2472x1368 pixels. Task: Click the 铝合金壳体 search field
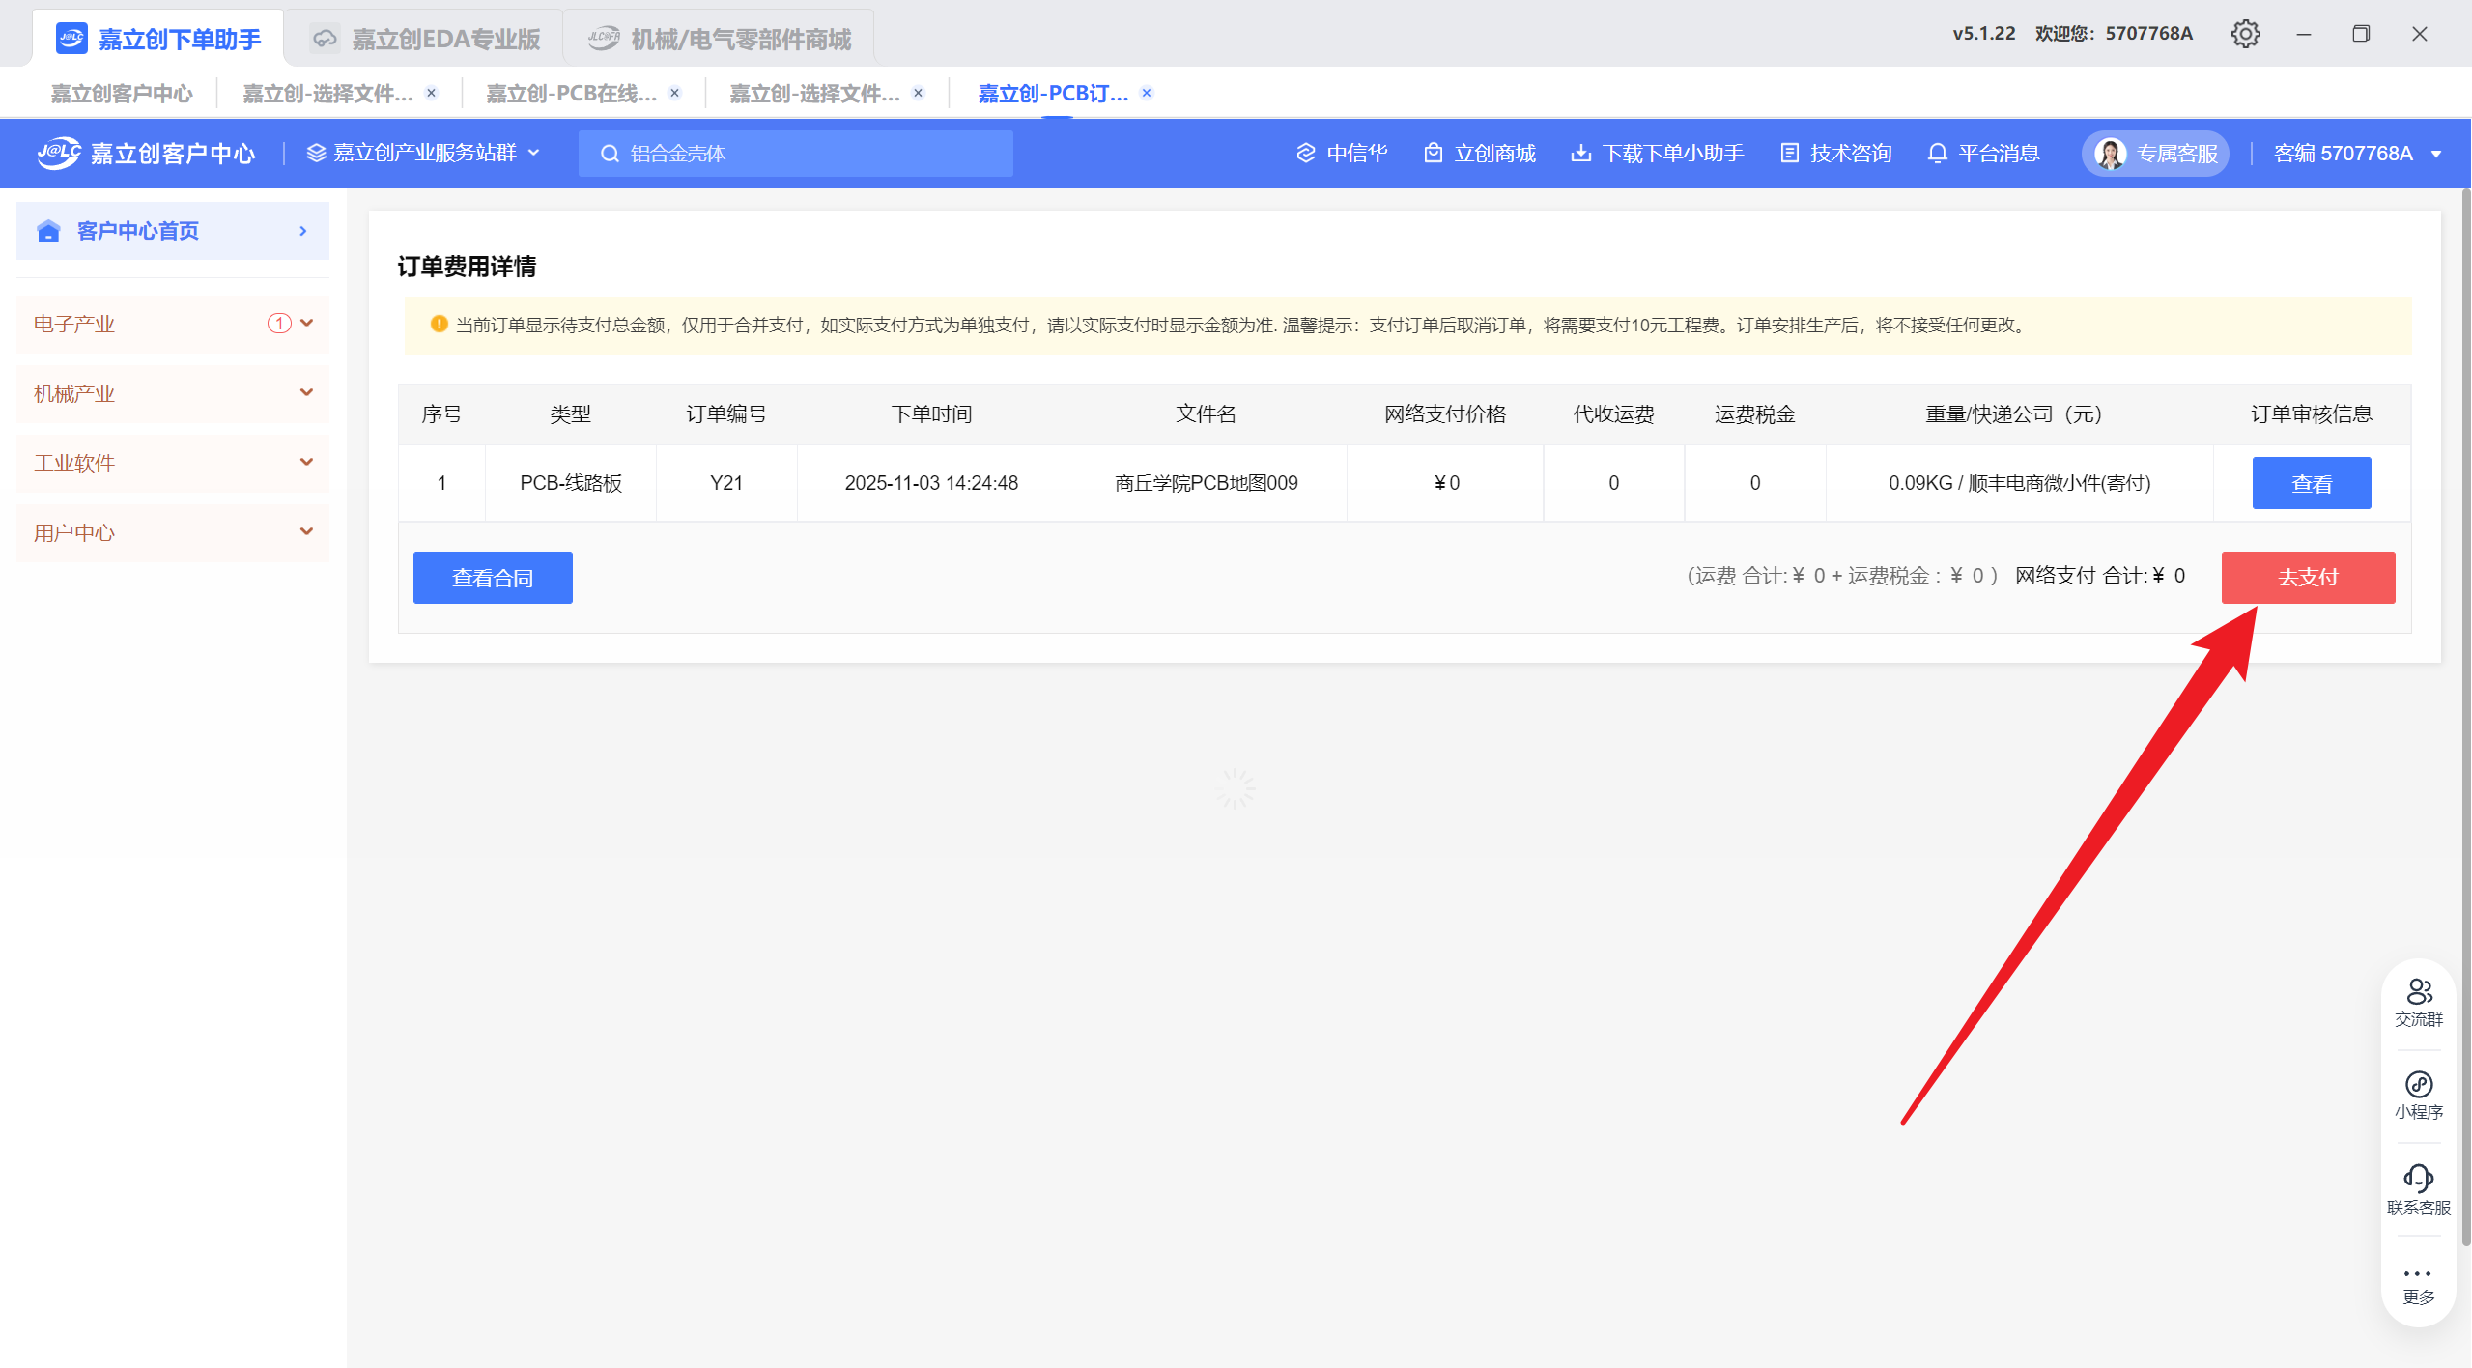coord(796,154)
